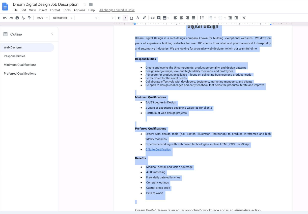Click the All changes saved in Drive link
Image resolution: width=308 pixels, height=214 pixels.
coord(117,10)
